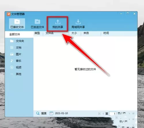The height and width of the screenshot is (128, 144).
Task: Select the 文件夹 folders category label
Action: 20,41
